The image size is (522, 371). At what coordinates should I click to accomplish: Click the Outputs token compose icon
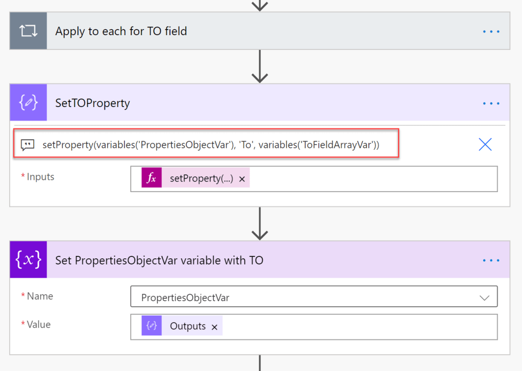(152, 326)
